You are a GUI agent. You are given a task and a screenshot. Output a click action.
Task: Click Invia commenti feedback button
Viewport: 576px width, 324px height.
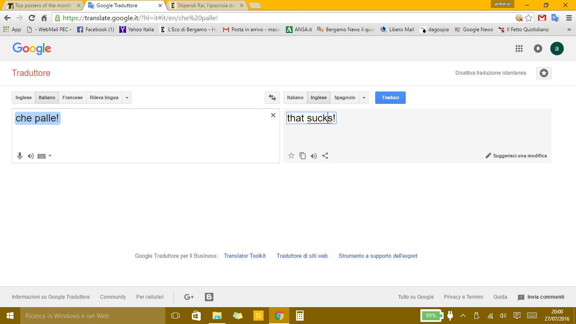point(541,297)
